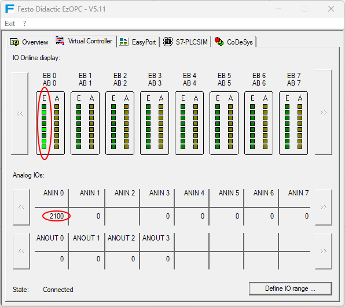Click the Connected state text

click(58, 290)
